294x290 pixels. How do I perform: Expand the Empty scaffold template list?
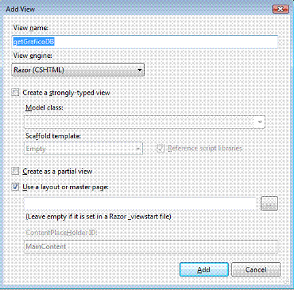click(x=83, y=148)
